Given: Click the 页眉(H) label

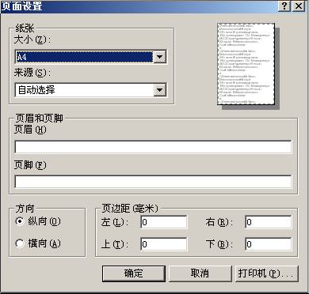Looking at the screenshot, I should tap(30, 130).
